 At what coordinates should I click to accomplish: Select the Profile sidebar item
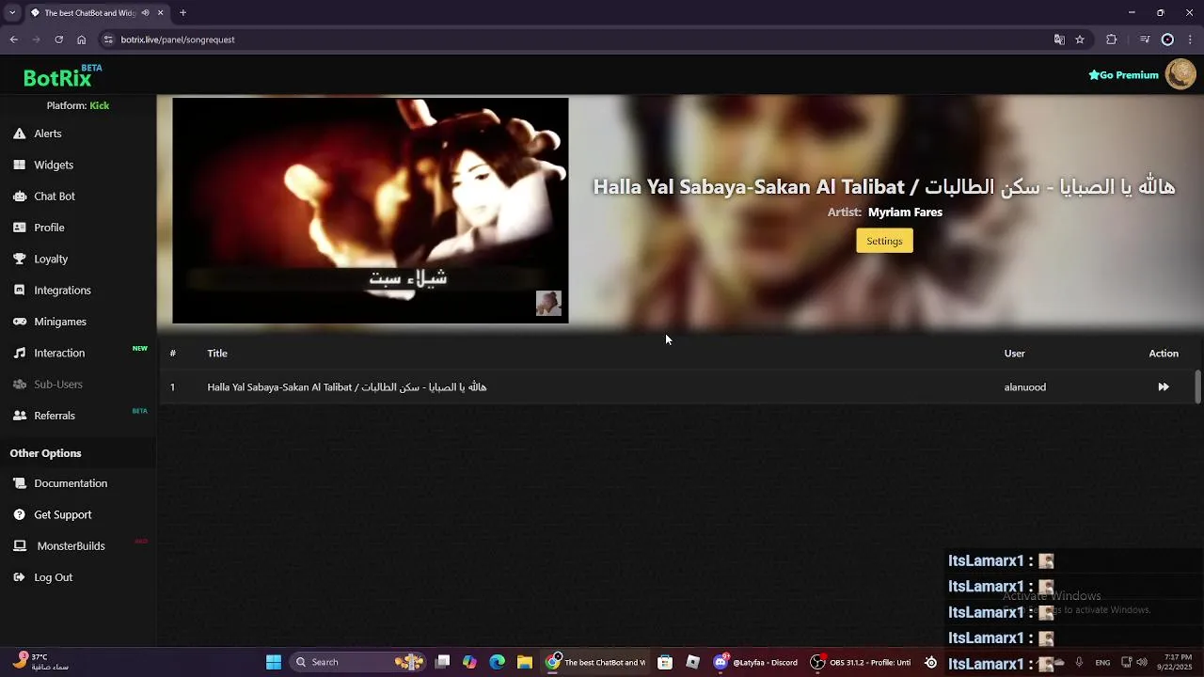(49, 228)
